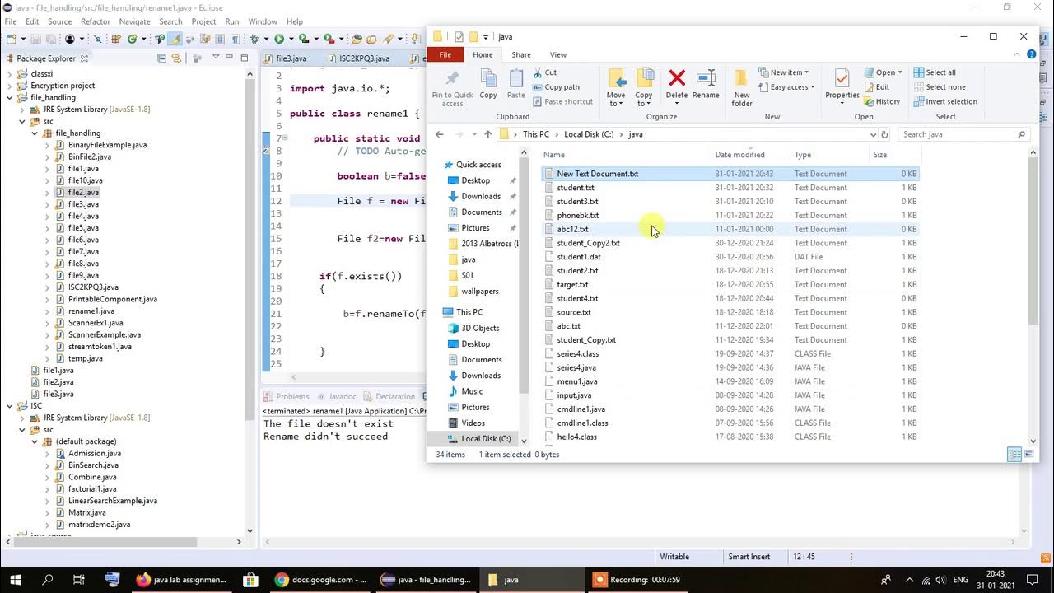Click the Eclipse Debug bug icon

click(x=254, y=39)
